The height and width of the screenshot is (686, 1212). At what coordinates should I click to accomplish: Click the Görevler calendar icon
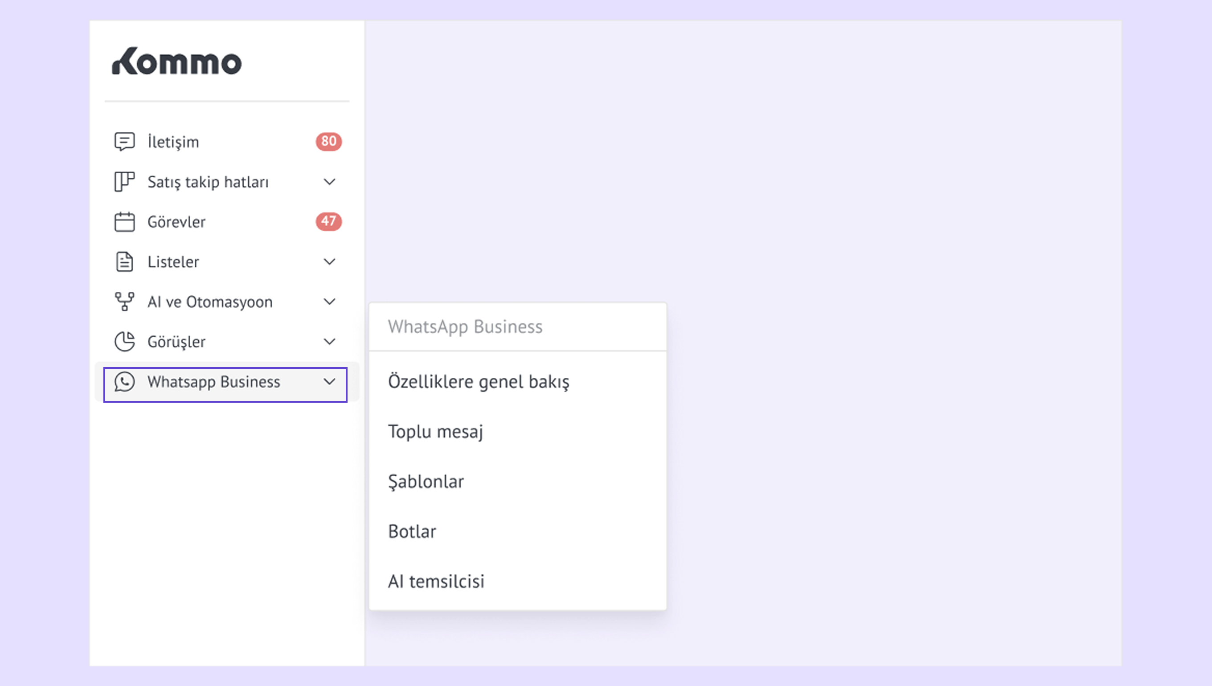pos(124,221)
